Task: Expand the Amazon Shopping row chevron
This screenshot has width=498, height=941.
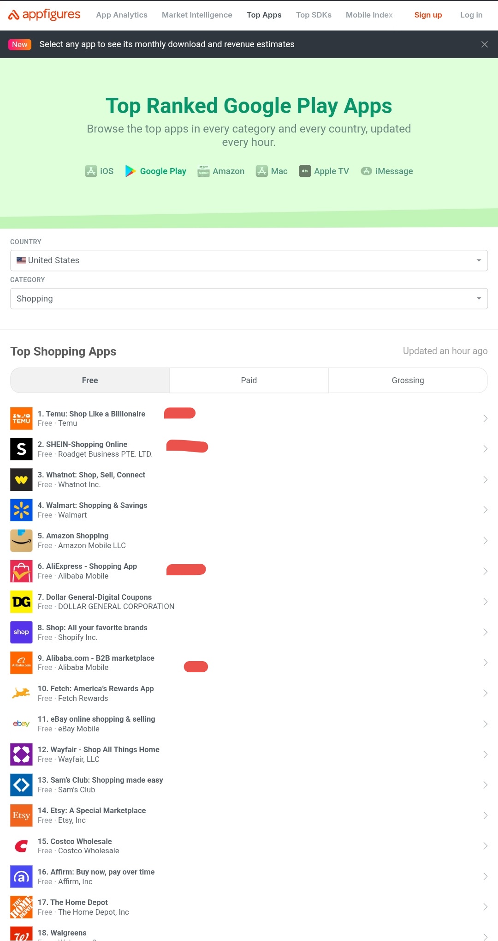Action: (x=485, y=541)
